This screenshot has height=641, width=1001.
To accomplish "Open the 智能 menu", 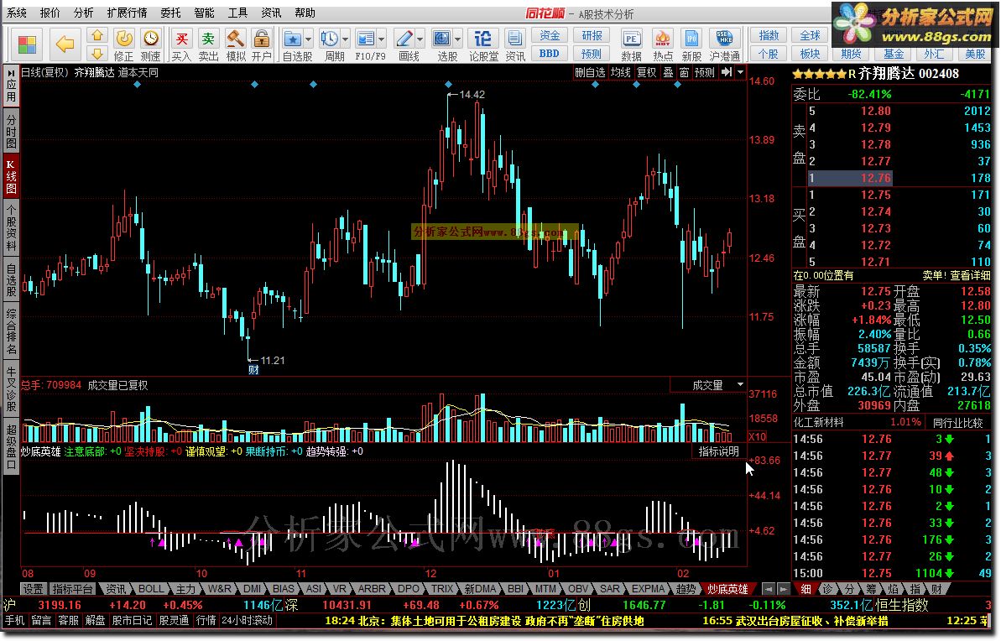I will point(204,13).
